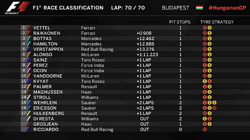Screen dimensions: 250x140
Task: Click Wehrlein's third tyre icon
Action: [214, 103]
